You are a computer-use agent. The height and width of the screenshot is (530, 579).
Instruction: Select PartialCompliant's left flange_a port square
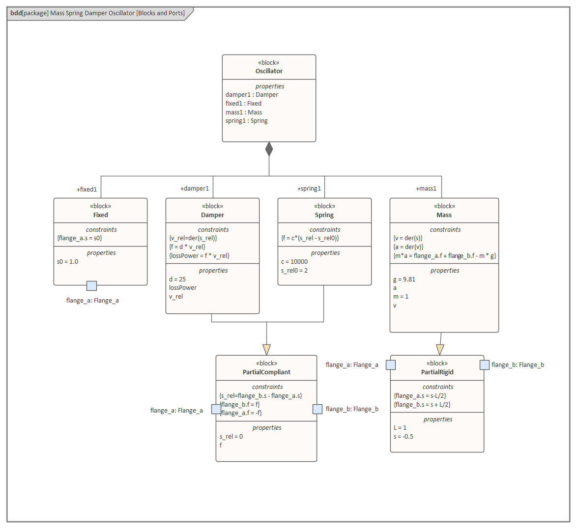click(216, 409)
